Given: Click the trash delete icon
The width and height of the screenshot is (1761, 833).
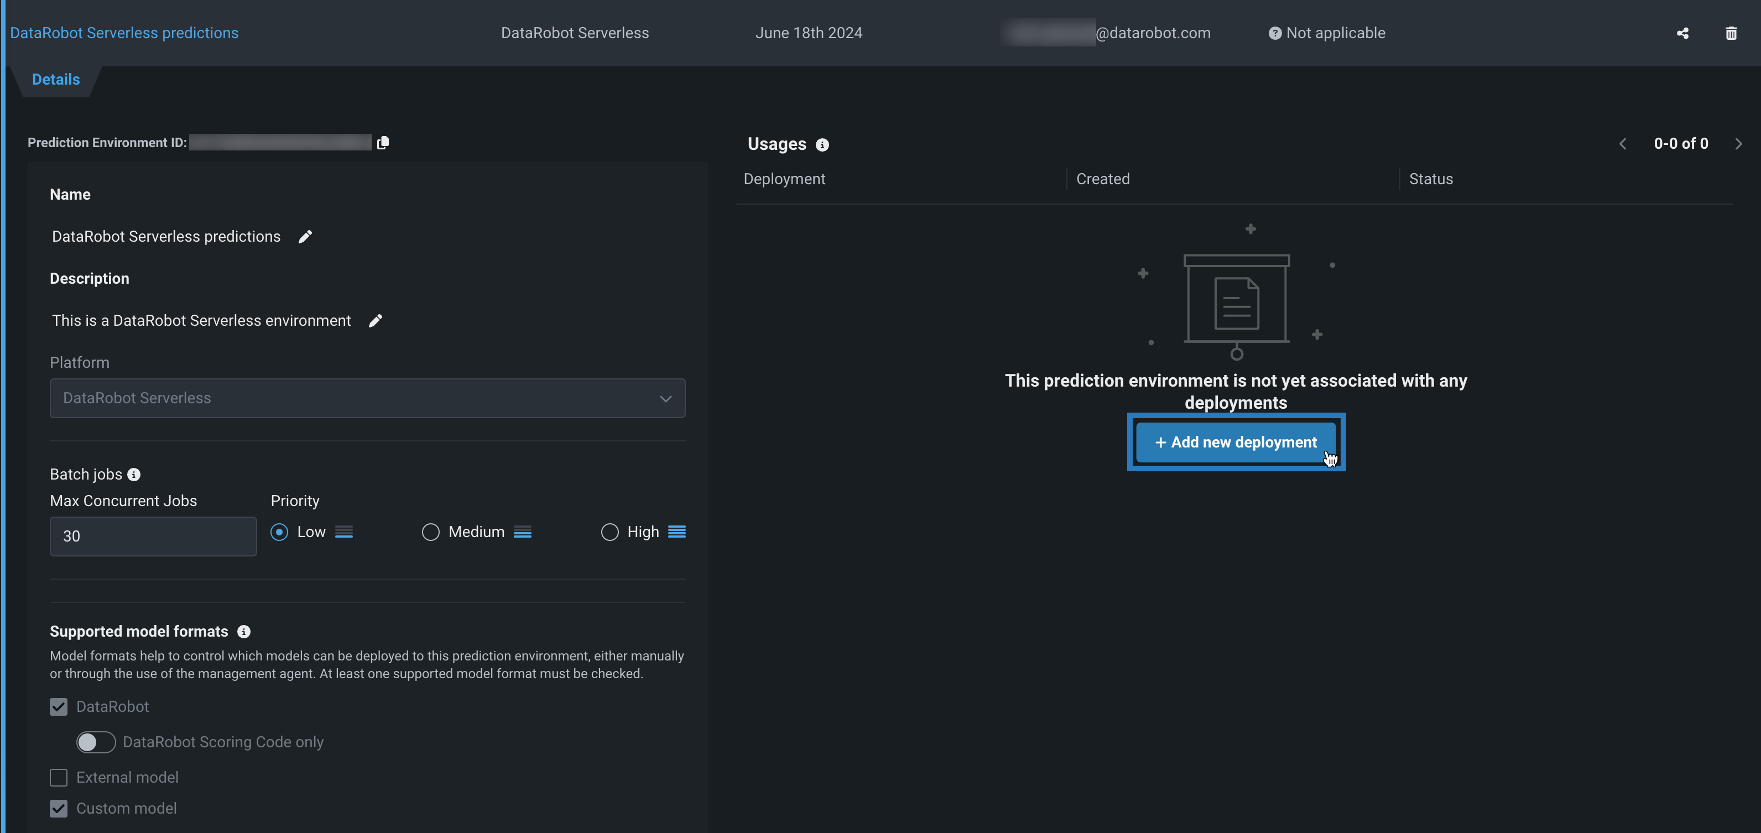Looking at the screenshot, I should [1731, 34].
